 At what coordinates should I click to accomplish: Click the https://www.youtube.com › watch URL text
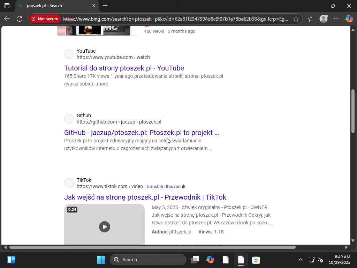(113, 57)
